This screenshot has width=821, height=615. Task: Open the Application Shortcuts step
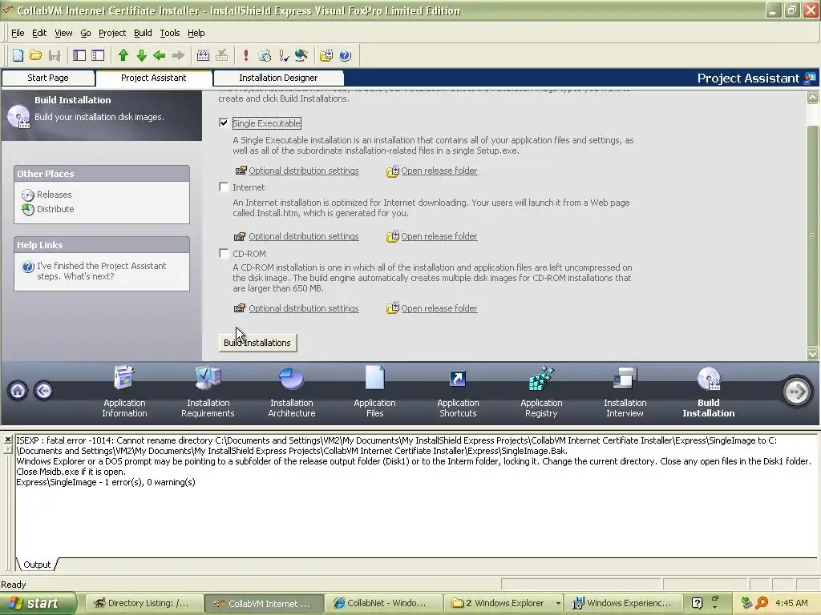[458, 392]
